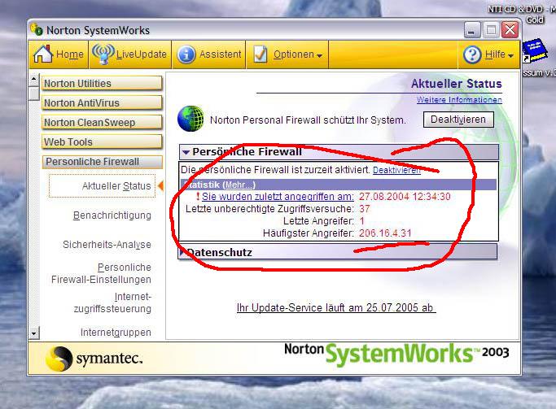Click the Norton SystemWorks title bar icon
The width and height of the screenshot is (556, 409).
tap(37, 29)
